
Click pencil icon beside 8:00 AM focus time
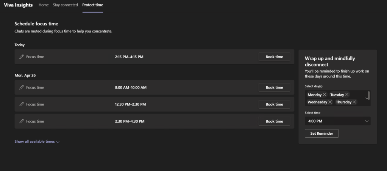(22, 87)
